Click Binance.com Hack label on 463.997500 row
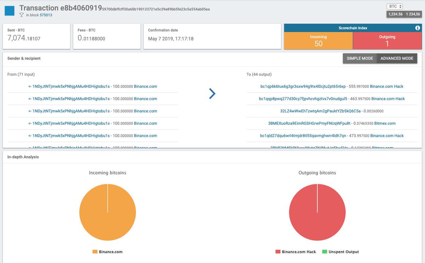Viewport: 425px width, 263px height. pyautogui.click(x=388, y=99)
